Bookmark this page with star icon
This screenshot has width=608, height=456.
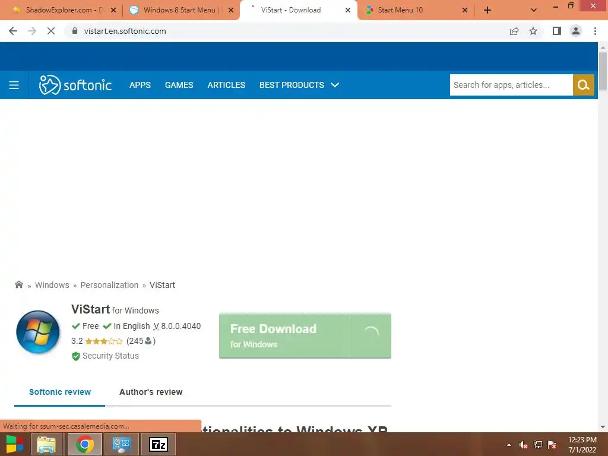click(533, 31)
